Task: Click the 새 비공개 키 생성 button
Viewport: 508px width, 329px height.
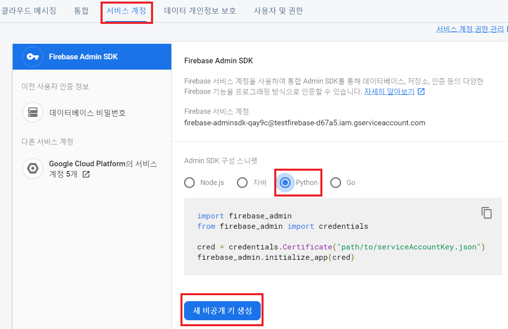Action: (222, 311)
